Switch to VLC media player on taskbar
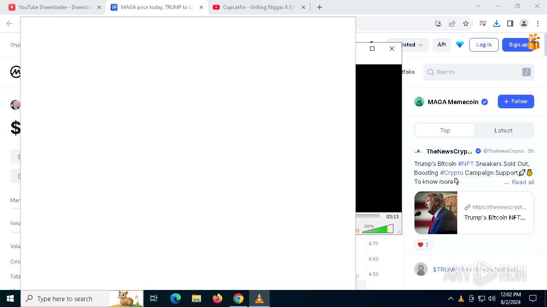 click(x=259, y=298)
